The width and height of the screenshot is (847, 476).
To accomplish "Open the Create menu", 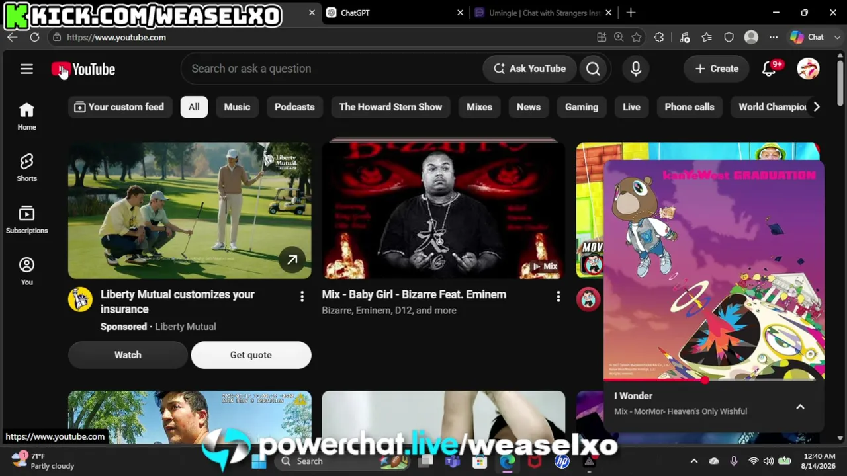I will coord(717,69).
